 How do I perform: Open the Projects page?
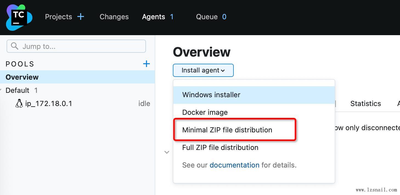(x=58, y=17)
